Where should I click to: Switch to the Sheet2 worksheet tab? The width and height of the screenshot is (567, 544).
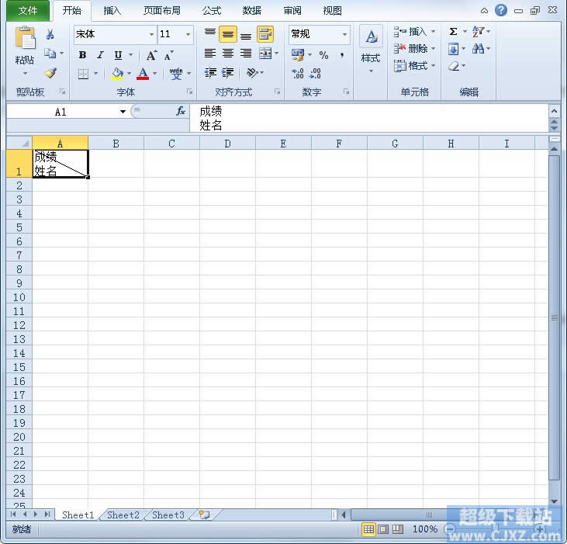123,515
